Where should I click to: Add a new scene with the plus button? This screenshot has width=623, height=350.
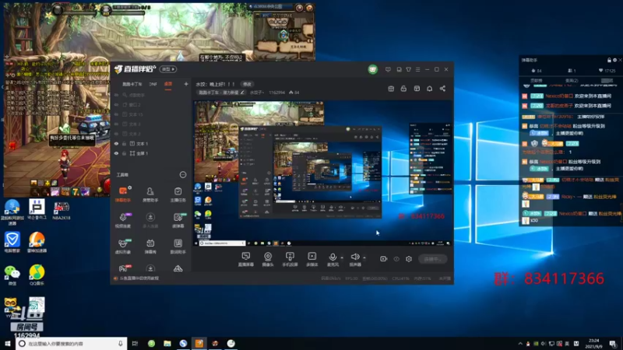186,84
